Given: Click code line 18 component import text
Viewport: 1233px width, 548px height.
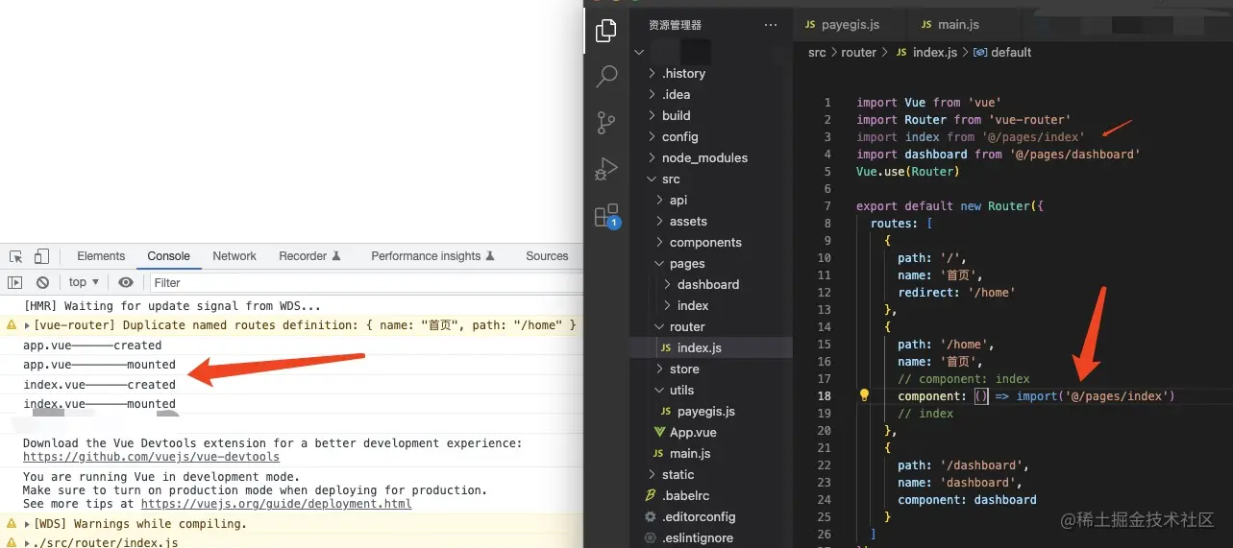Looking at the screenshot, I should tap(1036, 396).
